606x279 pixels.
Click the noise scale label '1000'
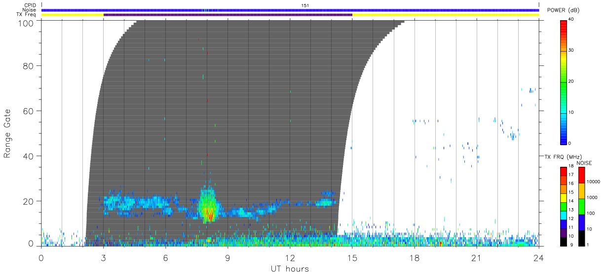pyautogui.click(x=593, y=198)
